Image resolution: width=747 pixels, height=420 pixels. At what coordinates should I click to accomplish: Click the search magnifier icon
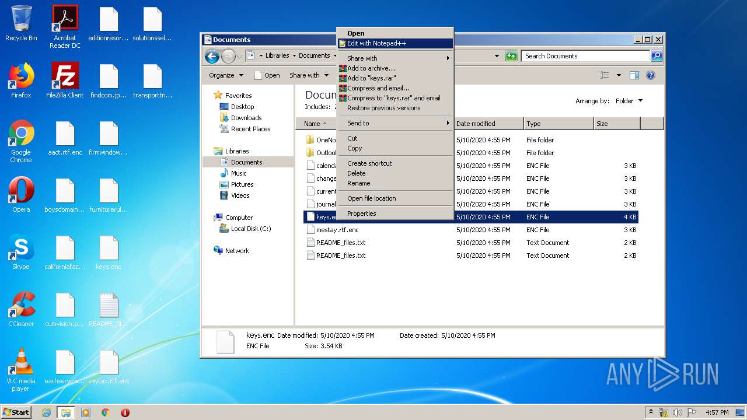point(657,56)
